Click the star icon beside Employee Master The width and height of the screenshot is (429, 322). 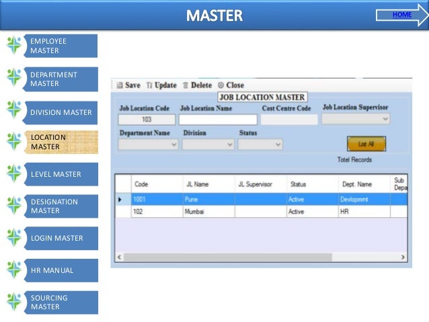[x=14, y=45]
